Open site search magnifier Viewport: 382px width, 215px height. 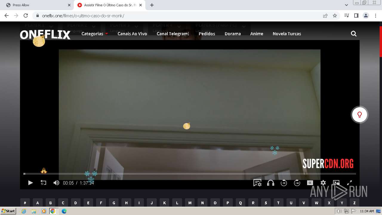point(354,34)
